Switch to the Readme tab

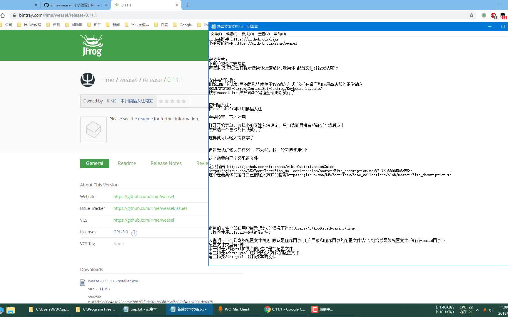click(127, 163)
